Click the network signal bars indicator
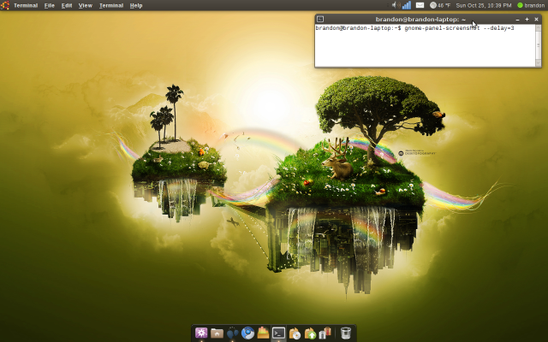The height and width of the screenshot is (342, 548). 407,5
